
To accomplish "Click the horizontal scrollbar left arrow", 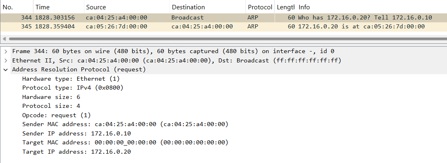I will pos(4,39).
